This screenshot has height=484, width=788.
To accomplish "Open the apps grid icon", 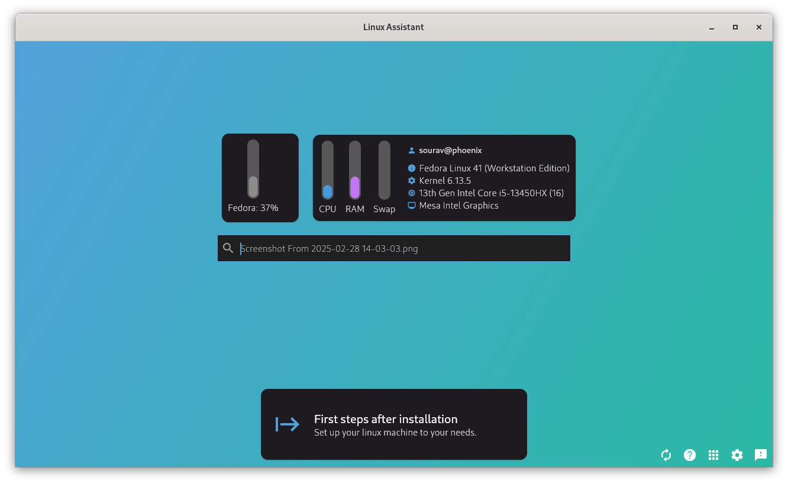I will [713, 455].
